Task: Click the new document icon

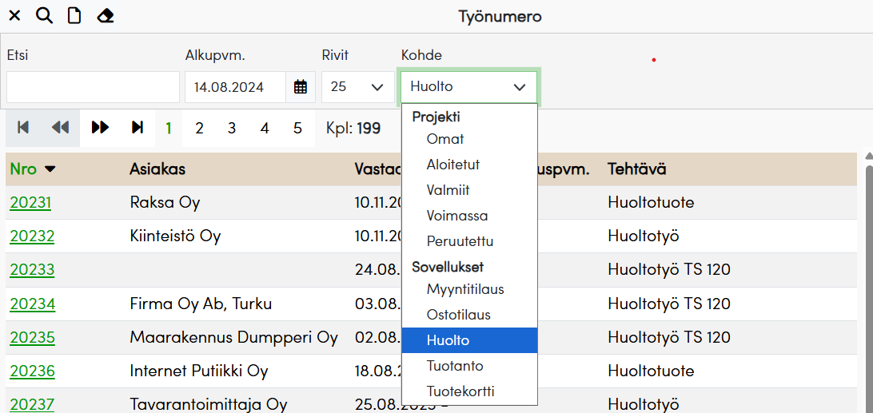Action: point(74,16)
